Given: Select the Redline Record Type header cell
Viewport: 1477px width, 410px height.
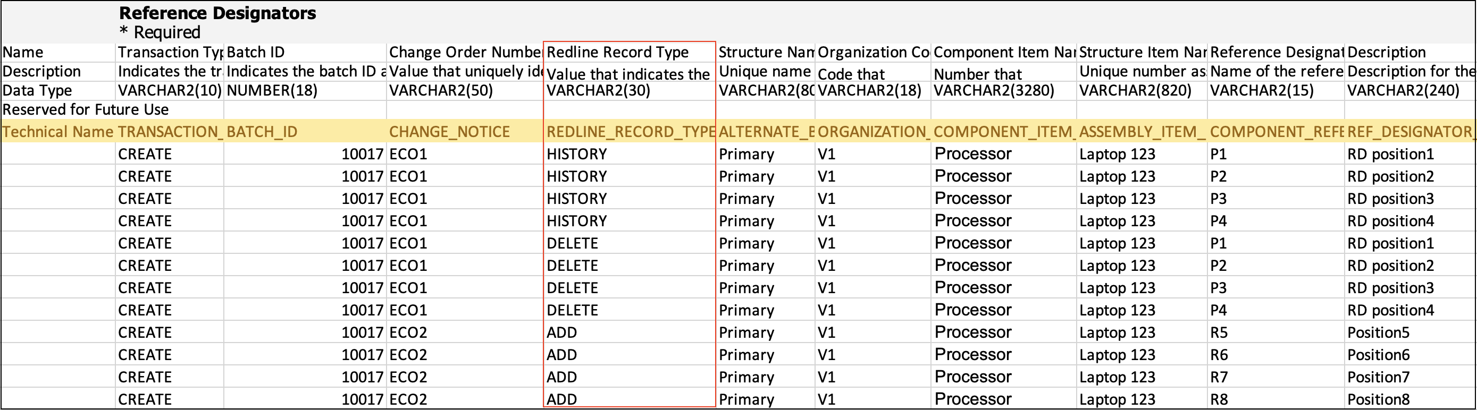Looking at the screenshot, I should pyautogui.click(x=629, y=52).
